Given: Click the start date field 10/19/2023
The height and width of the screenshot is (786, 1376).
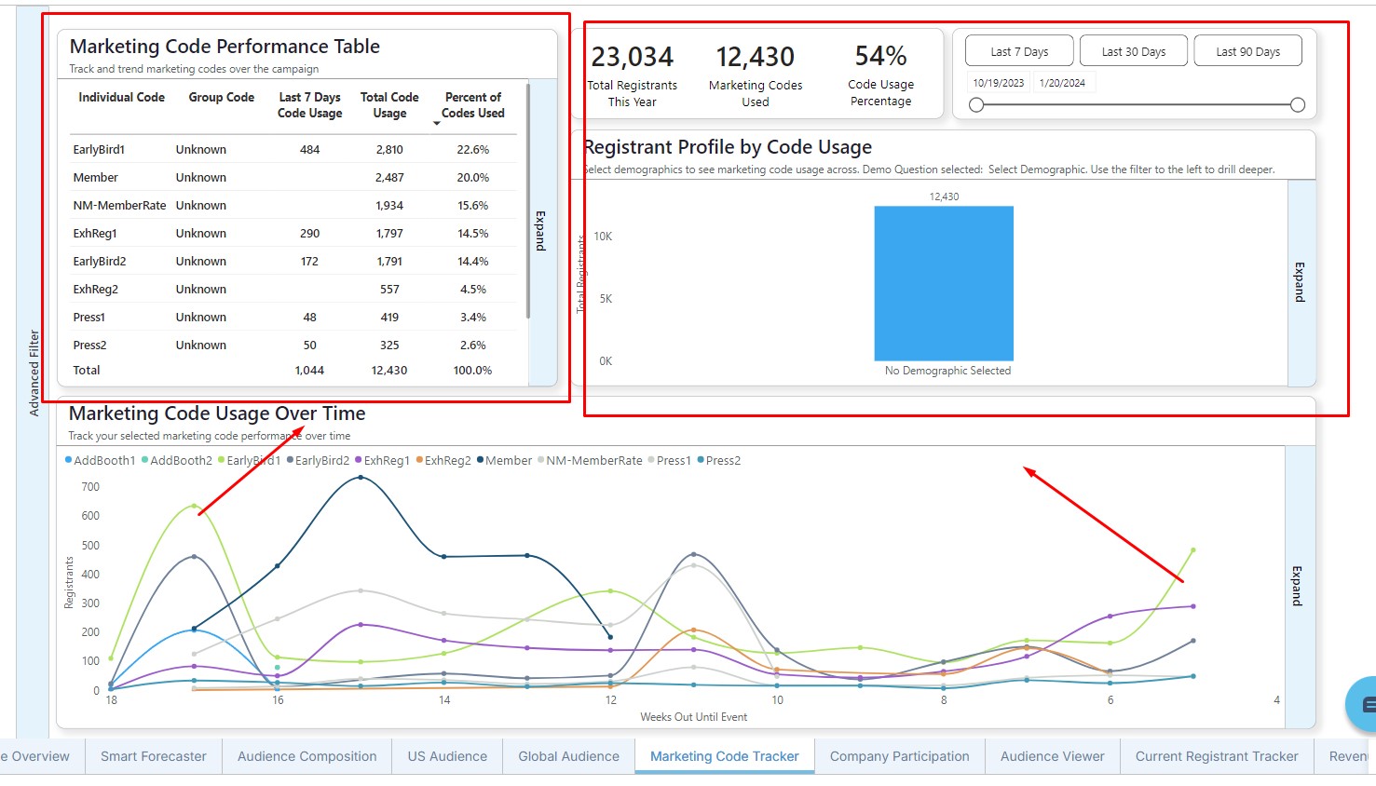Looking at the screenshot, I should tap(999, 83).
